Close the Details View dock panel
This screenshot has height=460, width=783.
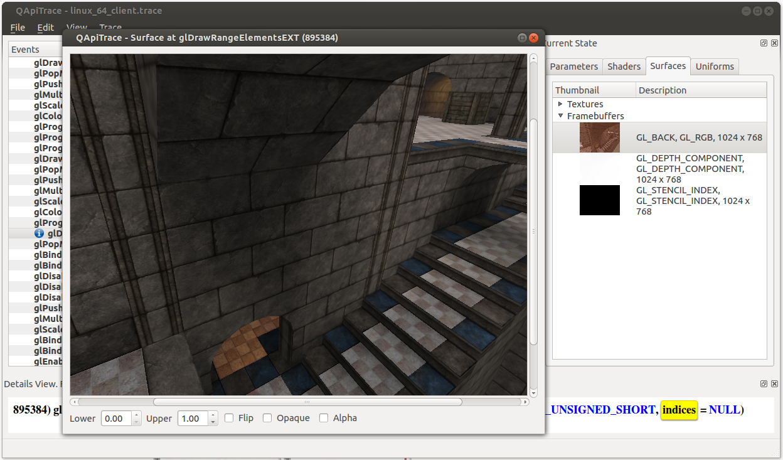[x=773, y=383]
